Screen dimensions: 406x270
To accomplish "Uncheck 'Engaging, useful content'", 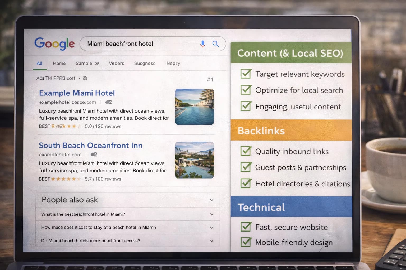I will (x=246, y=106).
